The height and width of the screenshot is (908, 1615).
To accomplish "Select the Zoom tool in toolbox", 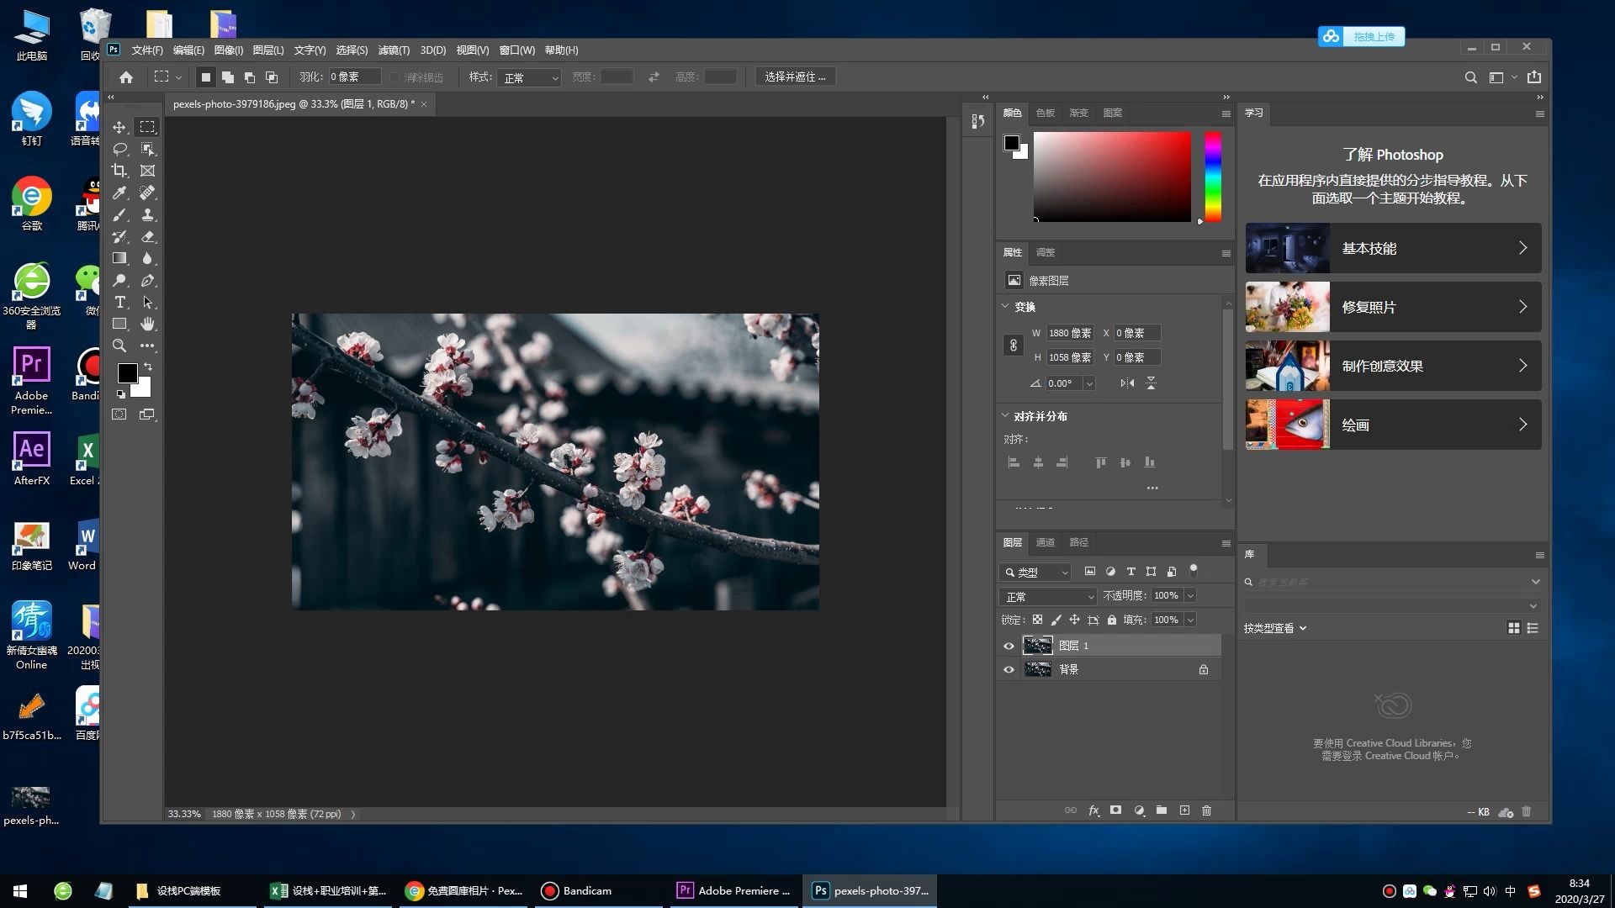I will [119, 346].
